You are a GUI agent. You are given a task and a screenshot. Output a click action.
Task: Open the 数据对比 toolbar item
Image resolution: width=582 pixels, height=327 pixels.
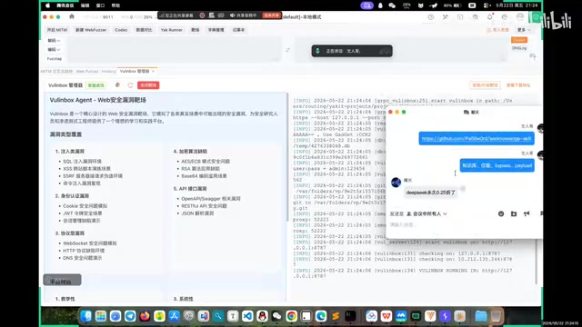pos(144,30)
